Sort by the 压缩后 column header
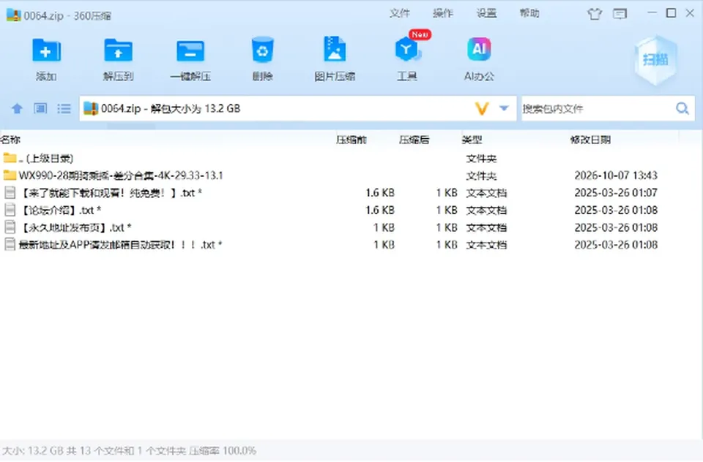703x462 pixels. pos(414,140)
